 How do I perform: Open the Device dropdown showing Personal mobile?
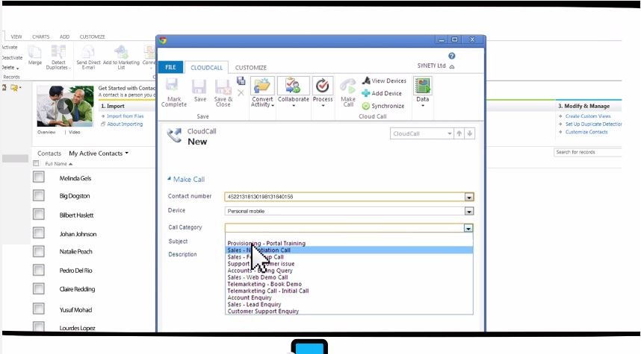(x=468, y=211)
